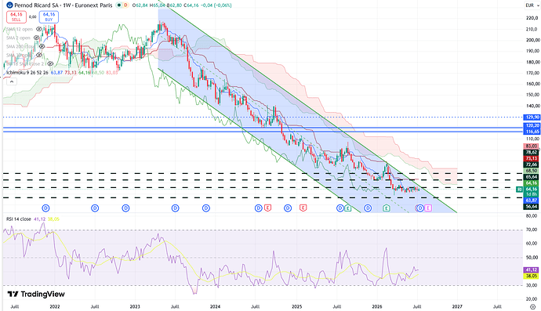Screen dimensions: 541x311
Task: Click the 220,00 price scale label
Action: pos(532,18)
